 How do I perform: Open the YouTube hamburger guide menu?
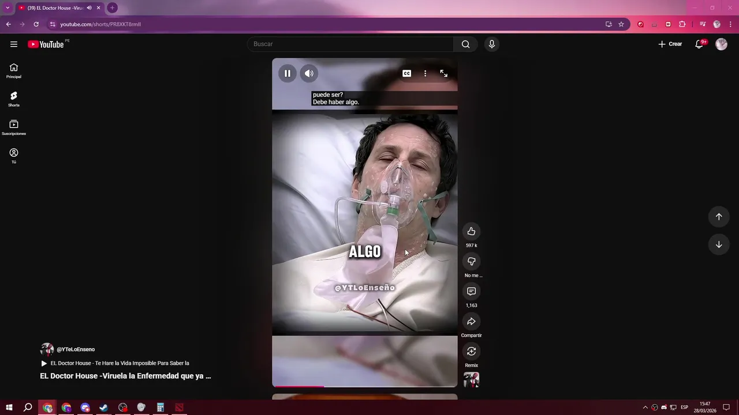(x=14, y=44)
